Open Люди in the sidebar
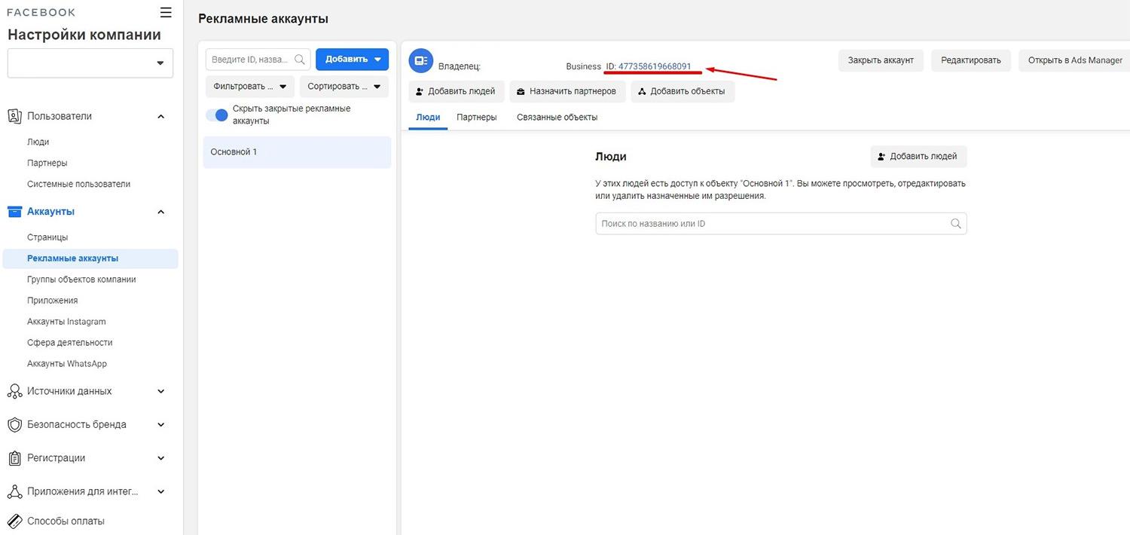1130x535 pixels. (x=38, y=142)
